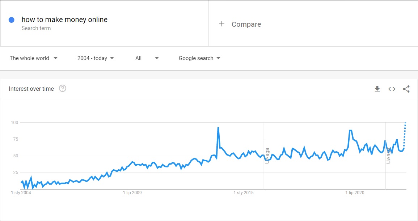Image resolution: width=418 pixels, height=221 pixels.
Task: Click the Uwaga note marker near 2016
Action: pos(267,156)
